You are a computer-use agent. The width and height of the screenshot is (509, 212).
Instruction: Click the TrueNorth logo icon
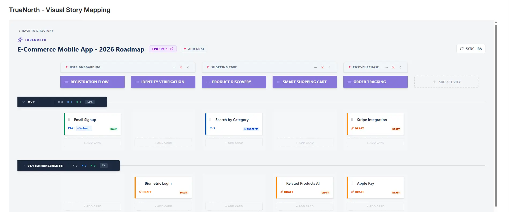[20, 40]
